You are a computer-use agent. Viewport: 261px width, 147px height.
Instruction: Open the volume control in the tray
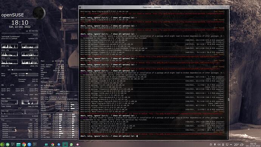[219, 145]
